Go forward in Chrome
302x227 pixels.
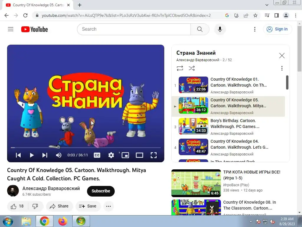point(16,15)
